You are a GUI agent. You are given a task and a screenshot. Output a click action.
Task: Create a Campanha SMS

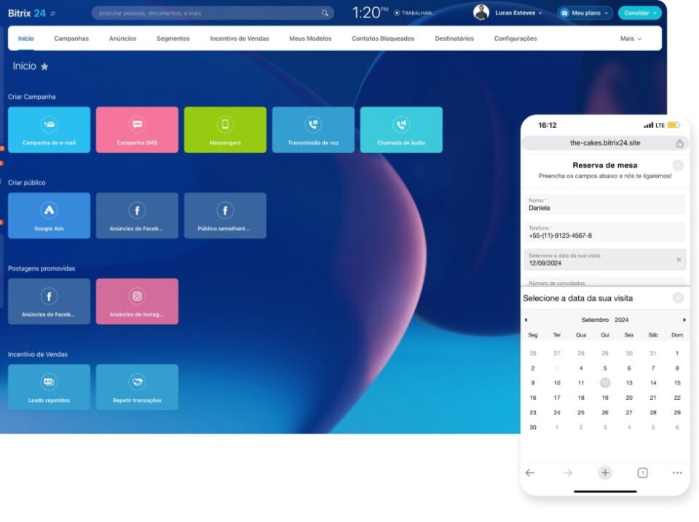tap(137, 129)
